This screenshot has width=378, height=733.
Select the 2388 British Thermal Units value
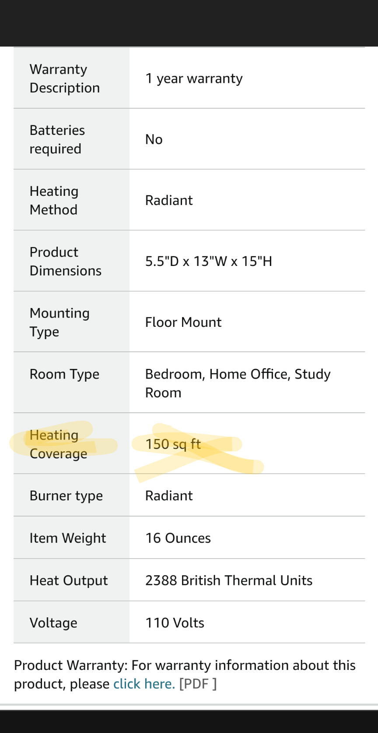pos(229,581)
